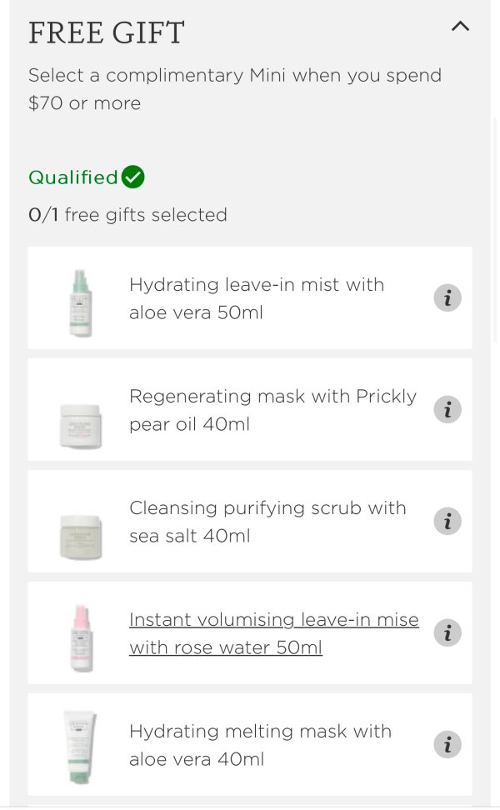
Task: Click the Regenerating mask jar thumbnail
Action: (81, 426)
